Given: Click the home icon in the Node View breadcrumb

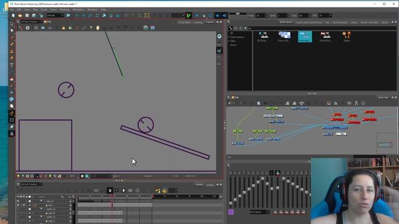Looking at the screenshot, I should (x=233, y=97).
